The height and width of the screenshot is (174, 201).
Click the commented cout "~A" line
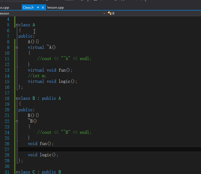coord(64,59)
